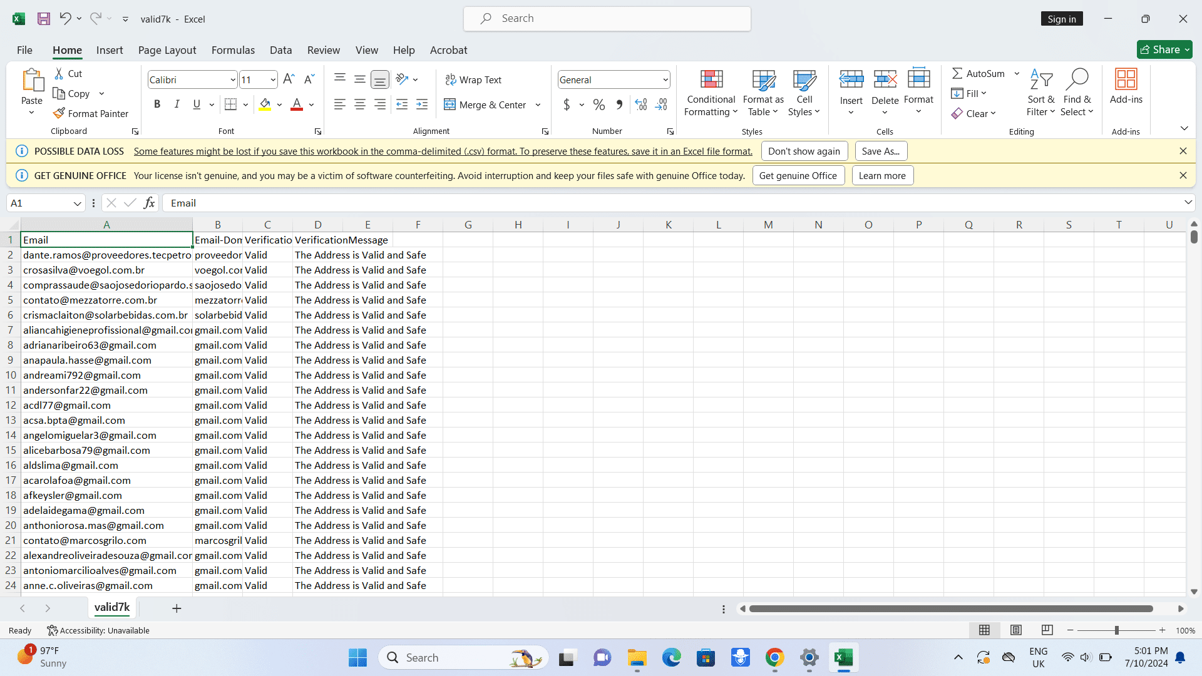The image size is (1202, 676).
Task: Click the AutoSum sigma icon
Action: 957,73
